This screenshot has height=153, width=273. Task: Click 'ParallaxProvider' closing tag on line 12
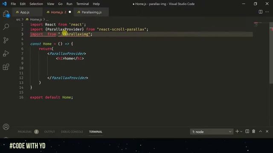click(68, 78)
